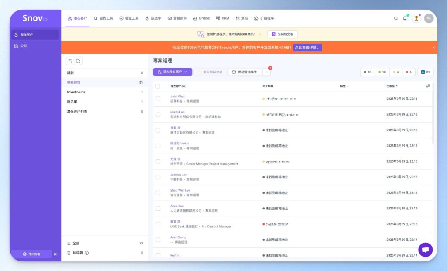Open the 送达率 tab

click(x=153, y=18)
